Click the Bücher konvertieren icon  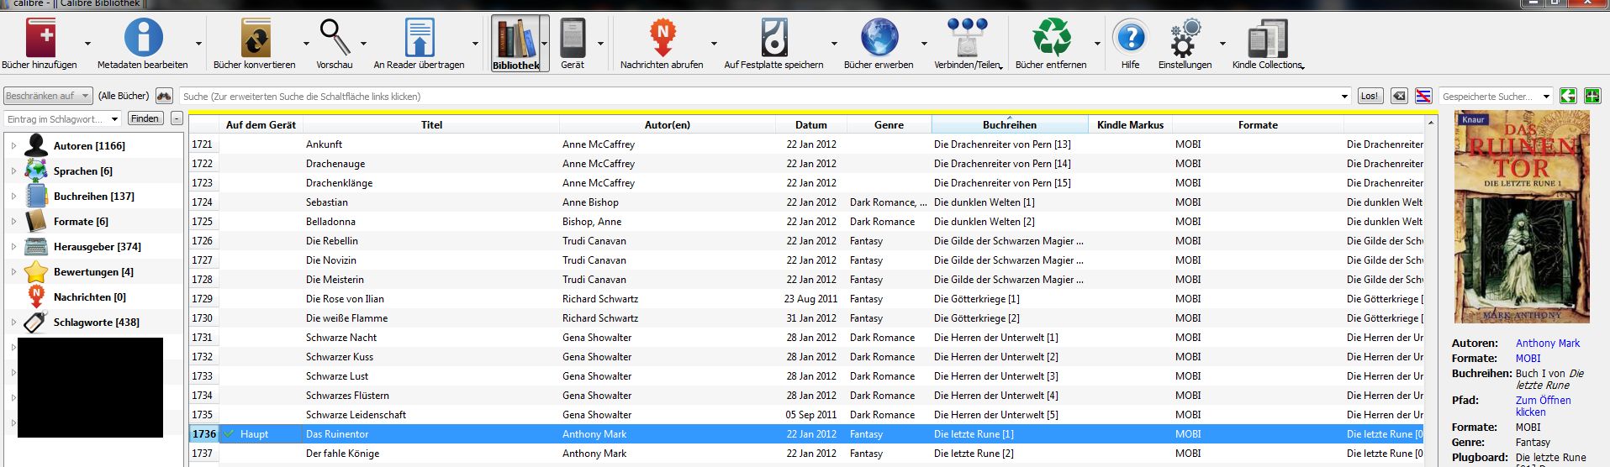[x=255, y=38]
